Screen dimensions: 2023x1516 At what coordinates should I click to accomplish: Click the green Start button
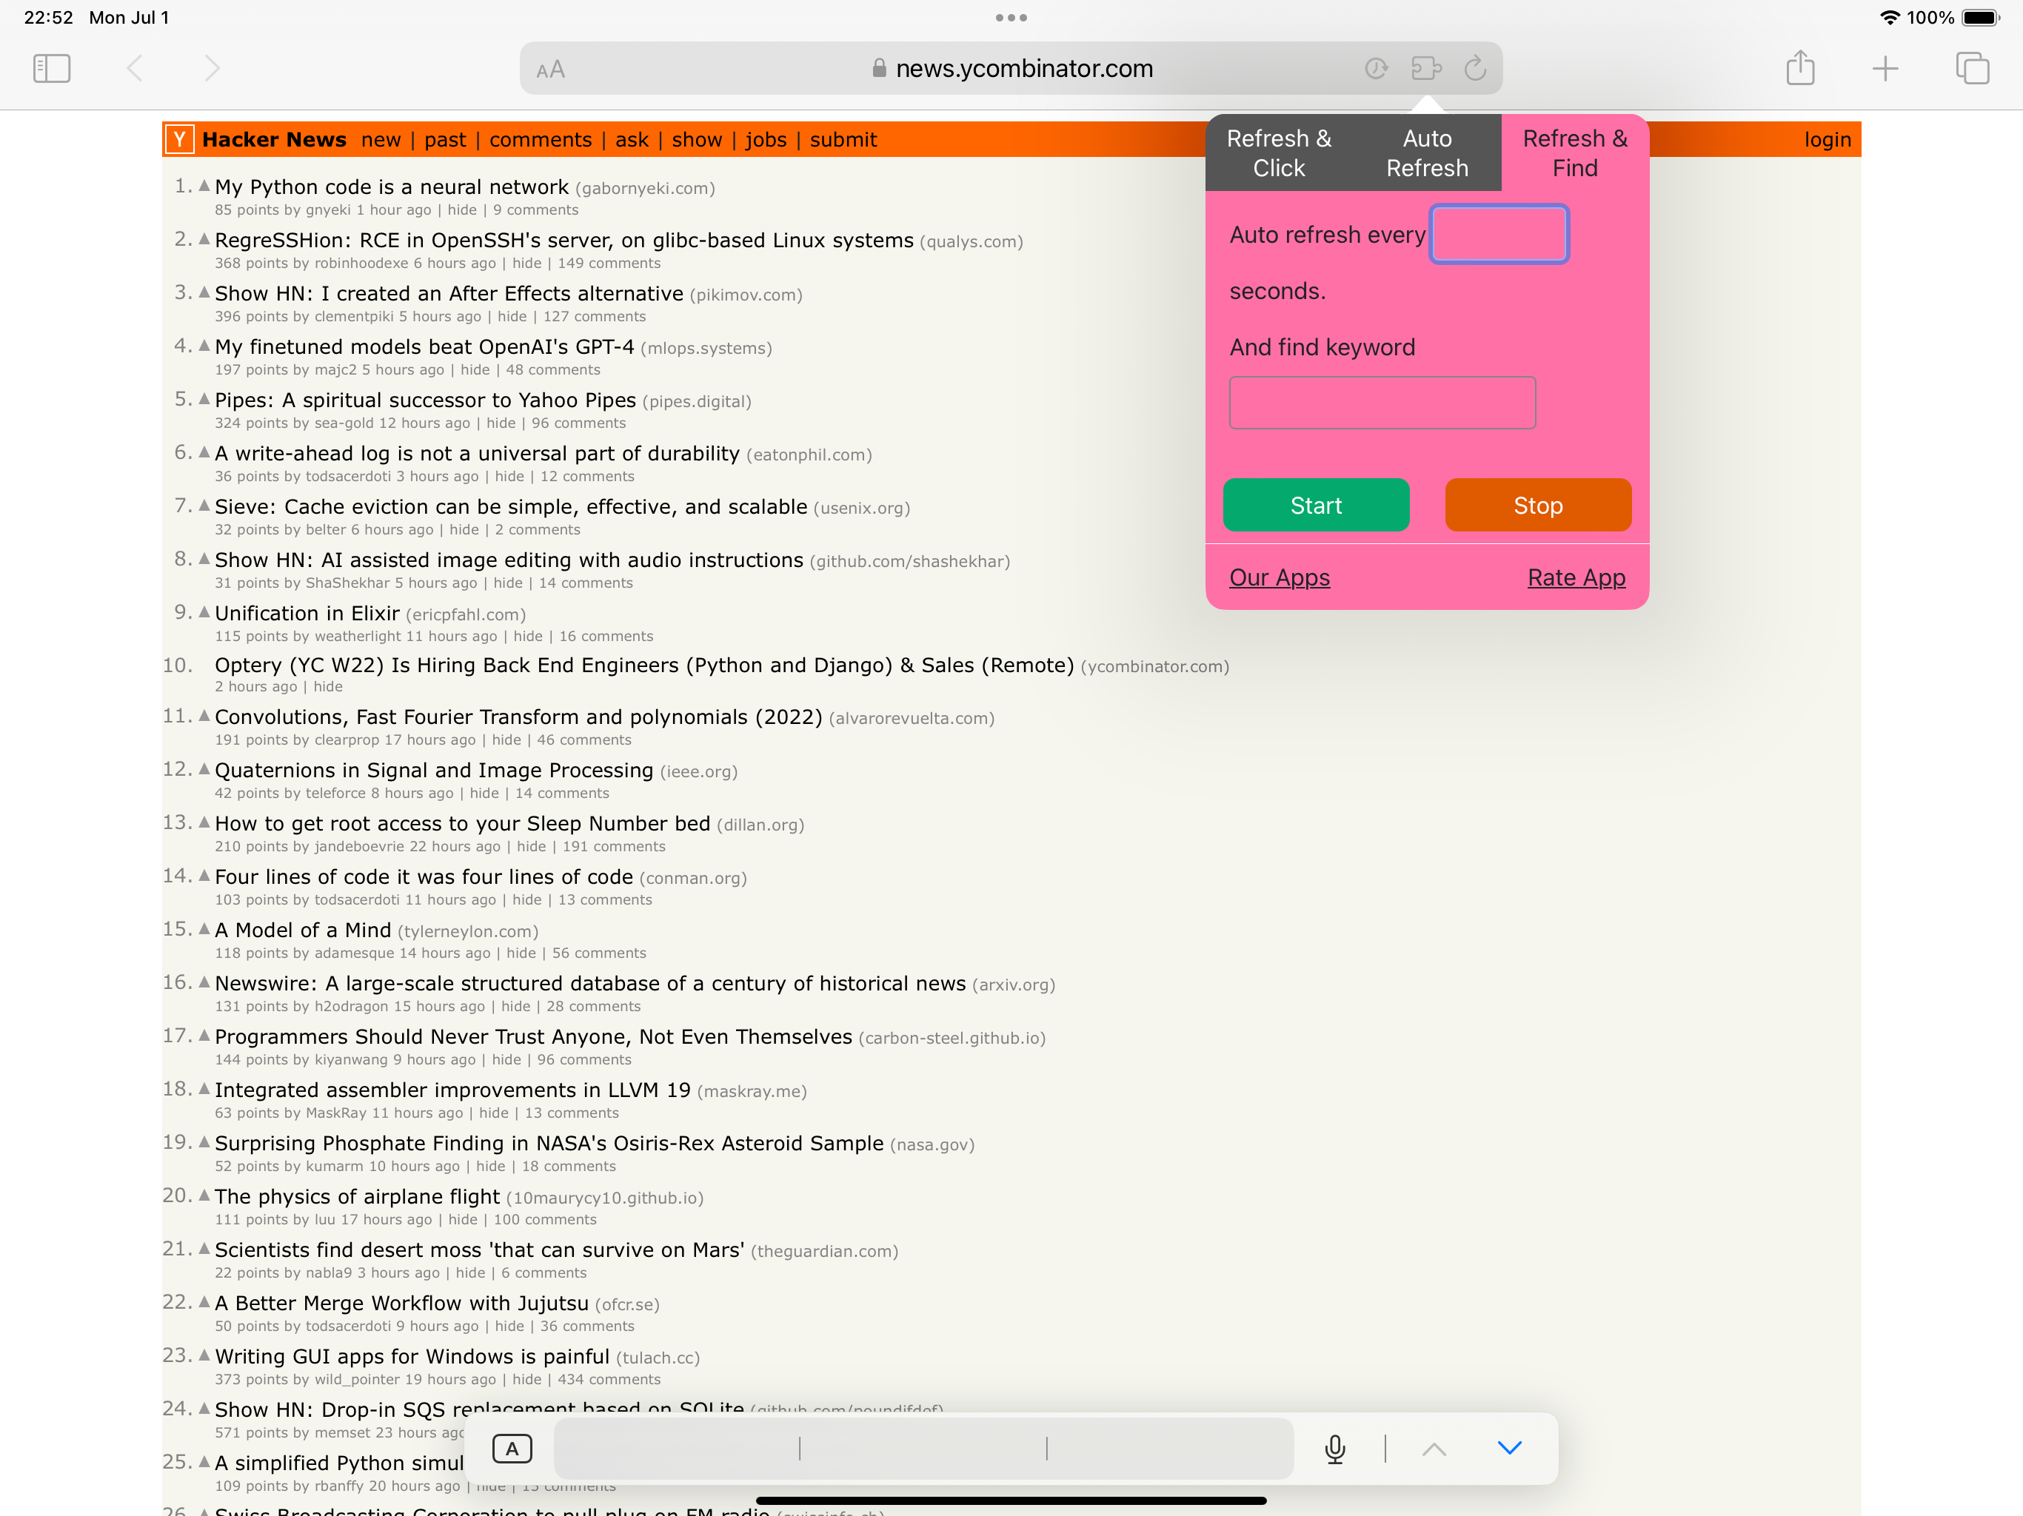point(1316,505)
